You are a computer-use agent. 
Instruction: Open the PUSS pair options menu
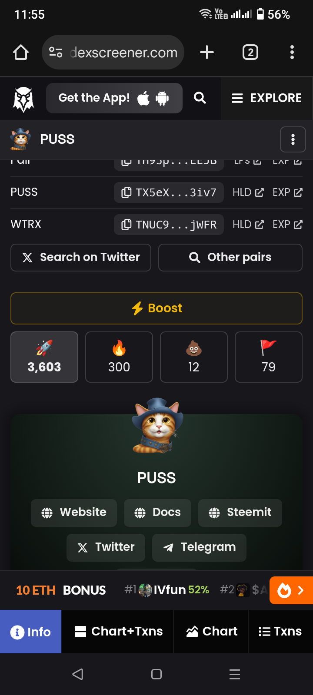pyautogui.click(x=293, y=139)
